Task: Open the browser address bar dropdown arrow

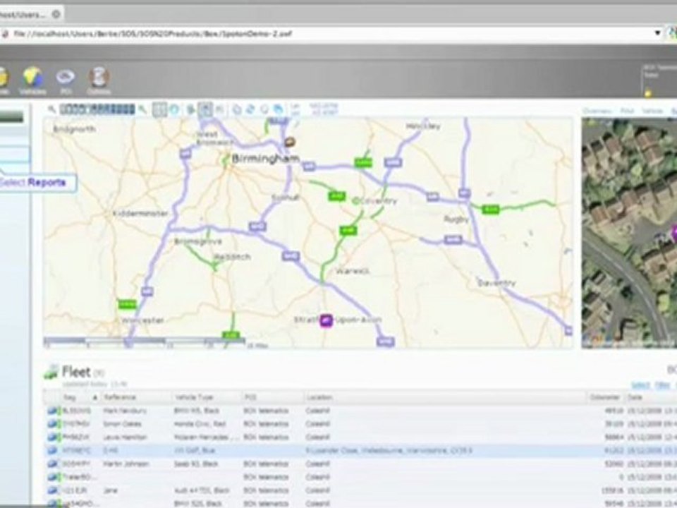Action: (657, 33)
